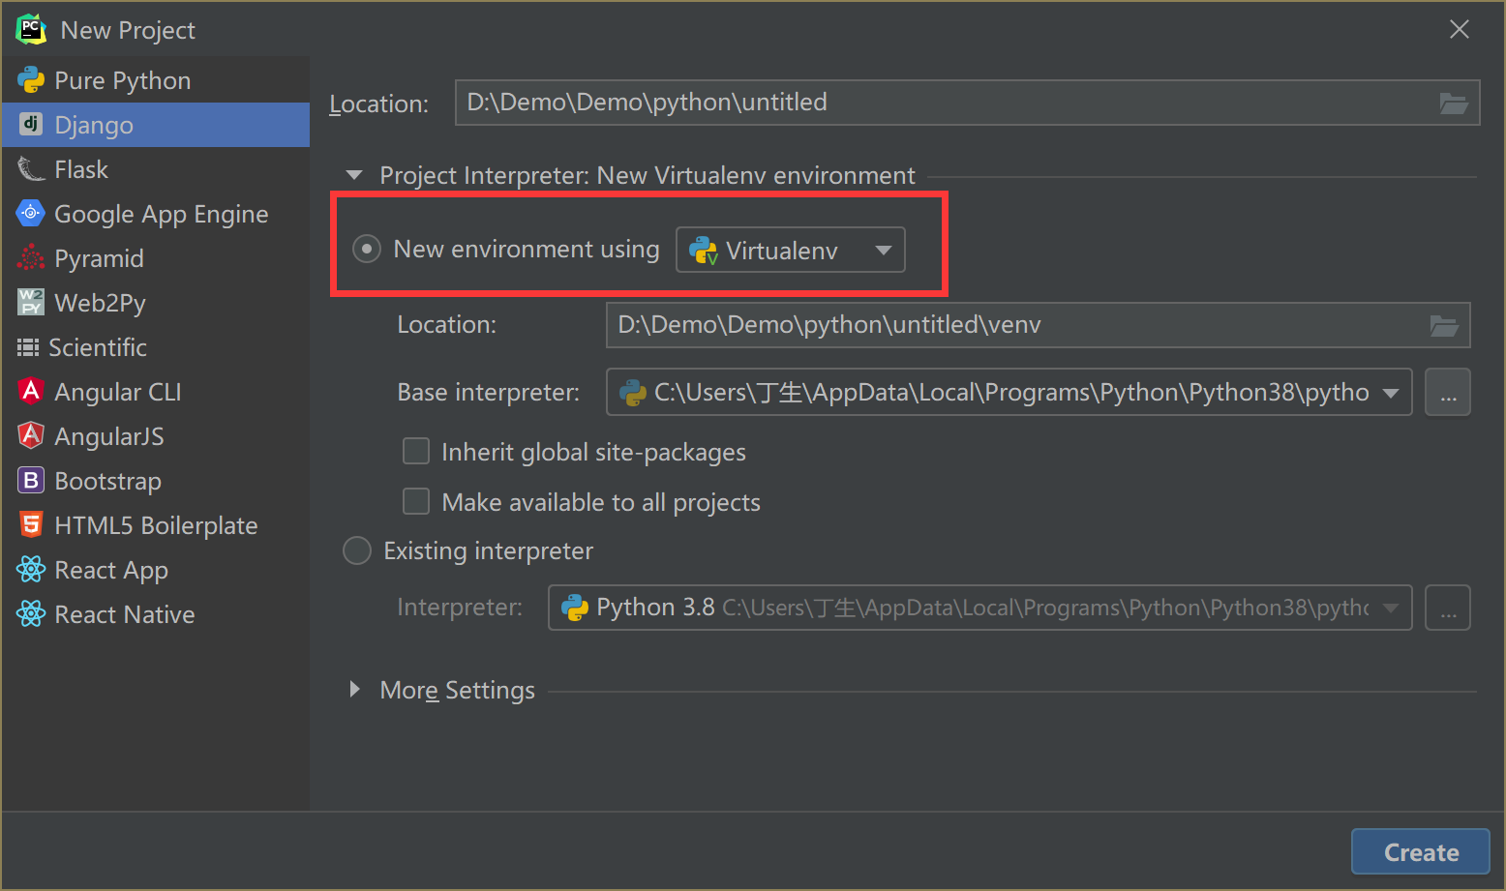
Task: Open existing Interpreter Python 3.8 dropdown
Action: click(x=1391, y=608)
